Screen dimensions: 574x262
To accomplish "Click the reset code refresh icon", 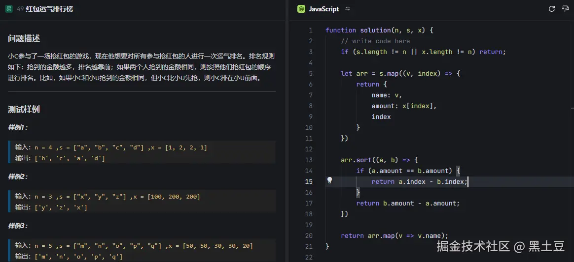I will pos(552,9).
